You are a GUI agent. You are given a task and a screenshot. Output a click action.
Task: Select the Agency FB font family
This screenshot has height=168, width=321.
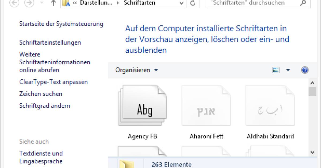click(x=142, y=106)
